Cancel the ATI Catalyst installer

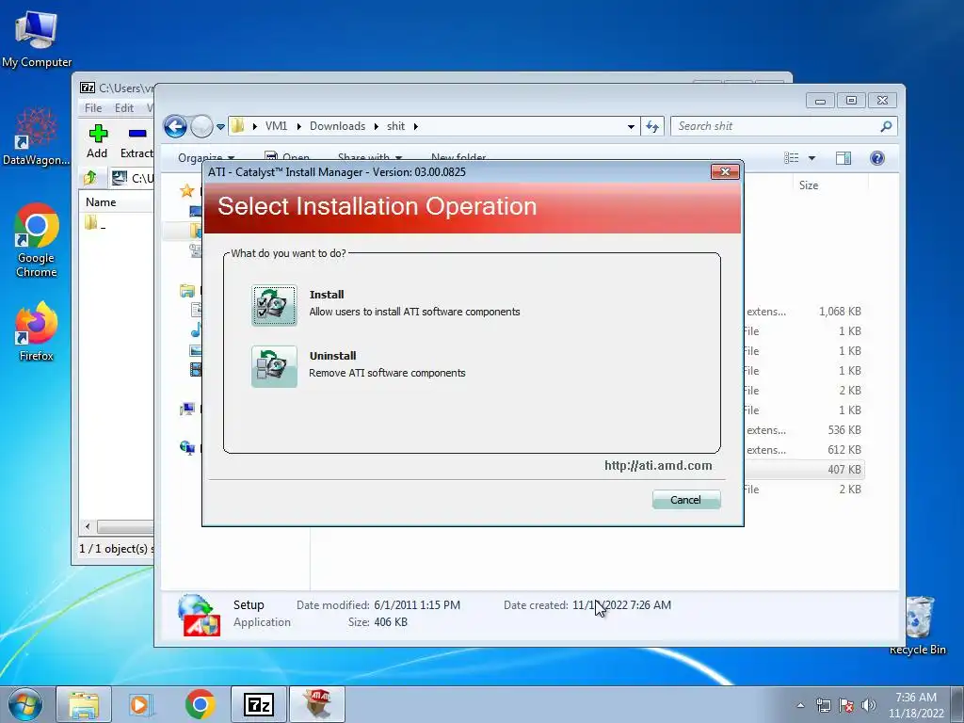[x=686, y=500]
